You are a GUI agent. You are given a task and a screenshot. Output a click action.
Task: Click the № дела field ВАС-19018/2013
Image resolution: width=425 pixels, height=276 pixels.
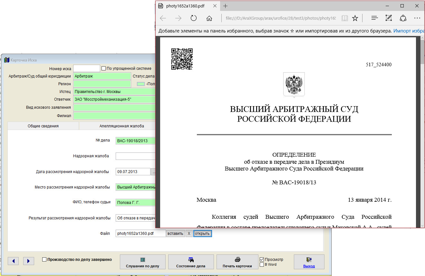pos(136,141)
